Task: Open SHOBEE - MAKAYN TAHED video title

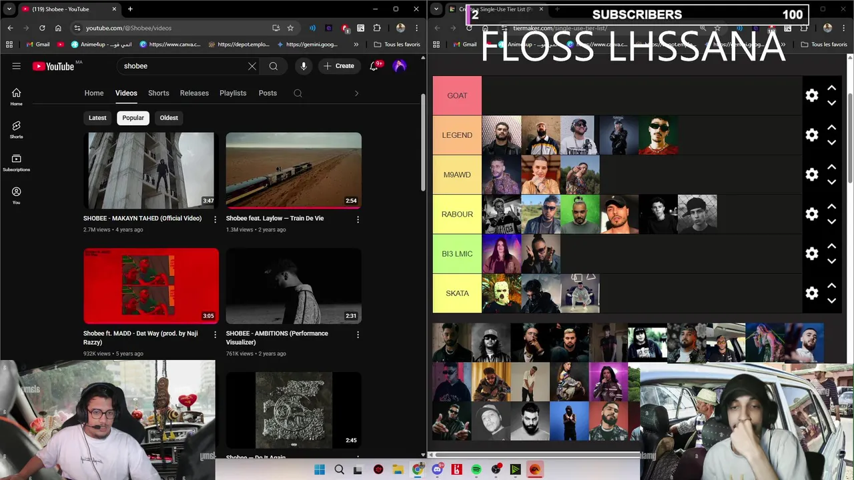Action: (x=142, y=218)
